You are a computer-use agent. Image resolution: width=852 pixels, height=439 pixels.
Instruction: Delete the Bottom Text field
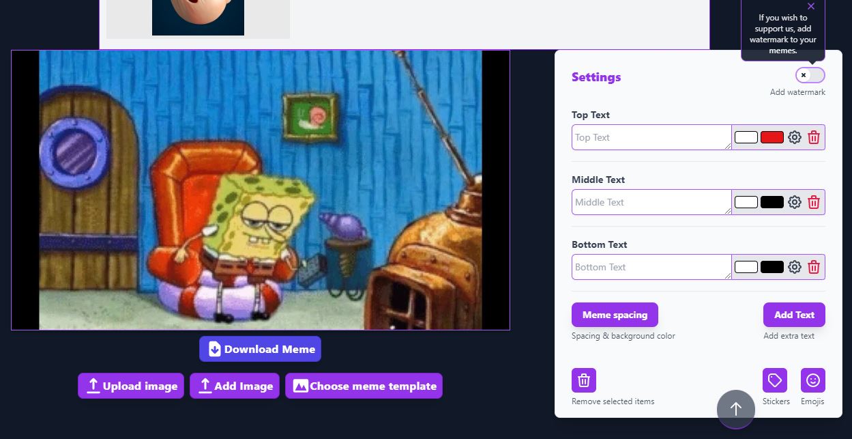point(814,267)
